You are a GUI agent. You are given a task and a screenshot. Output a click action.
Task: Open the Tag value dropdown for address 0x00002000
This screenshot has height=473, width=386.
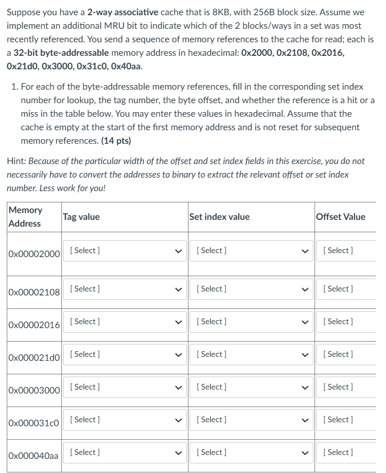click(125, 250)
